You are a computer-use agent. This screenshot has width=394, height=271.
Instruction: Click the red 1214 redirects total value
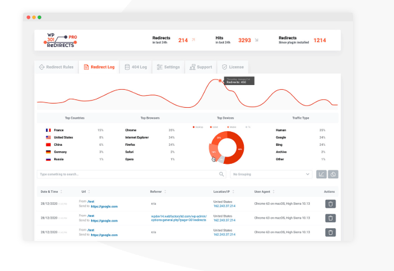click(x=320, y=40)
